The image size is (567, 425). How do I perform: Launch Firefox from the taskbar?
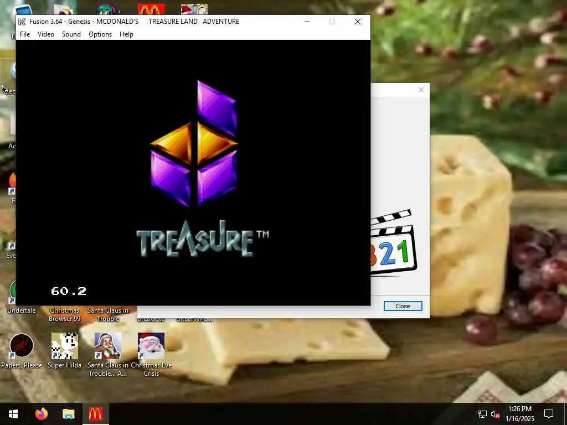click(x=41, y=414)
